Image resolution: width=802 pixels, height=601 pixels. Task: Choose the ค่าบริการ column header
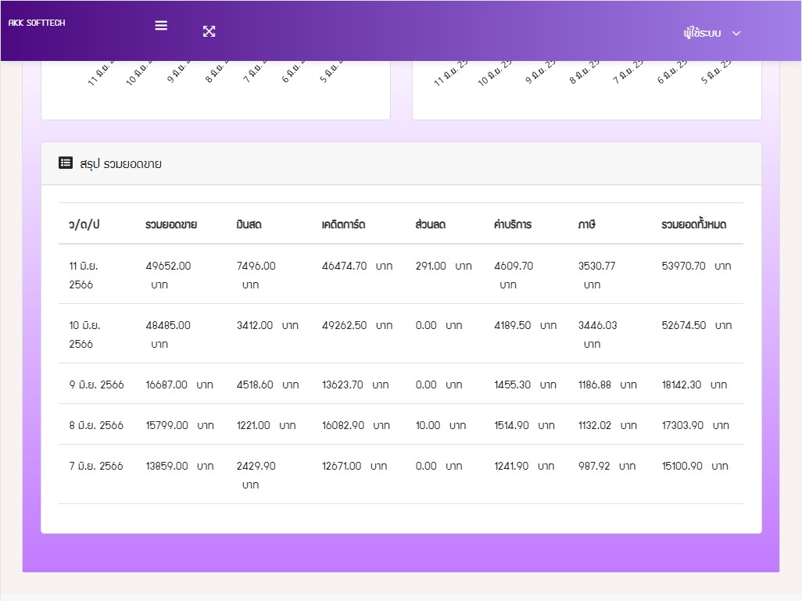point(513,224)
